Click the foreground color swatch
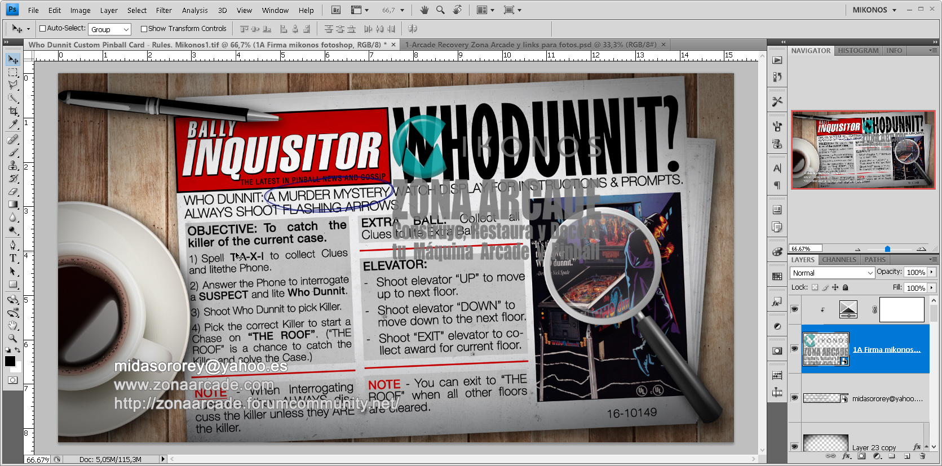 [x=10, y=361]
